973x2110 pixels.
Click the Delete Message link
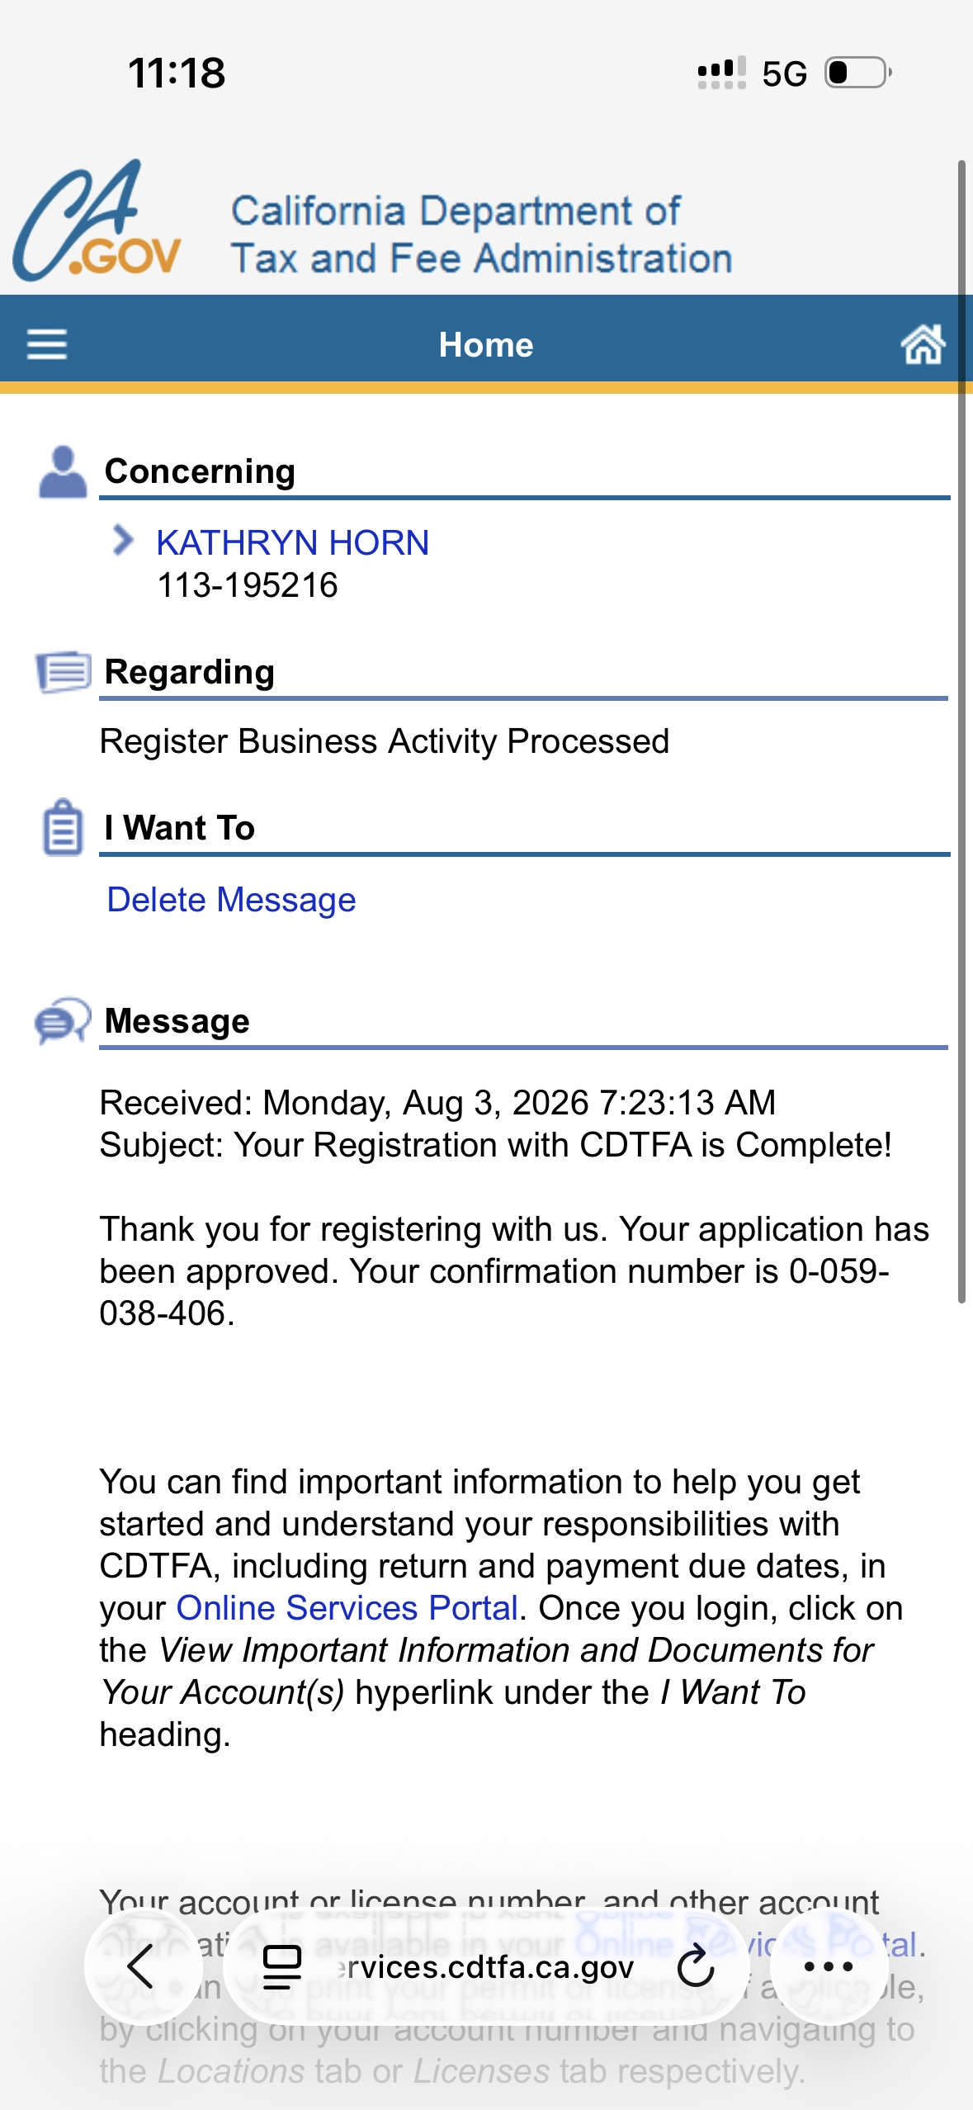point(231,900)
